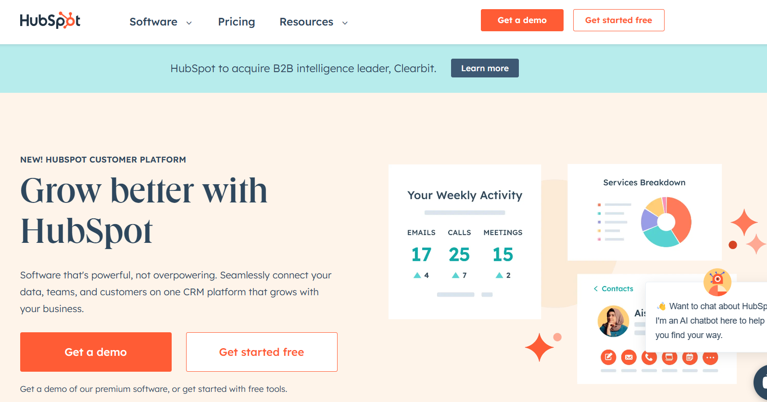Select the edit note icon on the contact card
This screenshot has width=767, height=402.
click(608, 357)
